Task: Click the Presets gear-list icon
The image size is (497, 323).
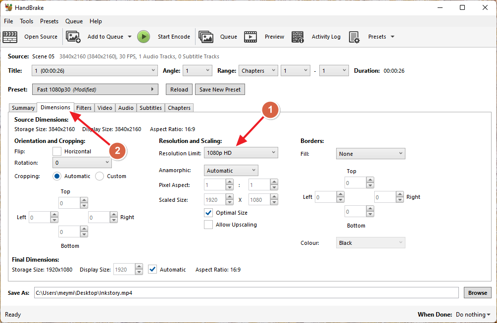Action: [354, 37]
